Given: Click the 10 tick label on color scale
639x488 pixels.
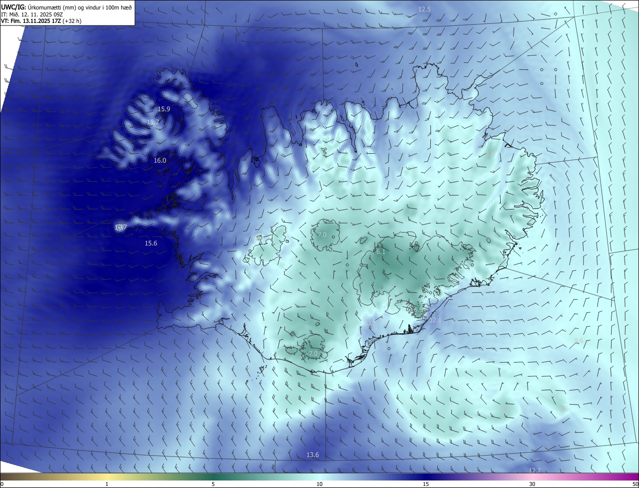Looking at the screenshot, I should (319, 484).
